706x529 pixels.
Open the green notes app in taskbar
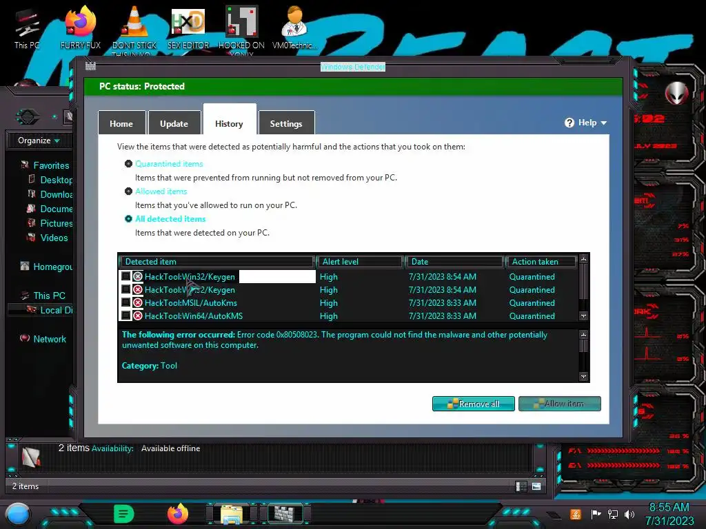[124, 514]
